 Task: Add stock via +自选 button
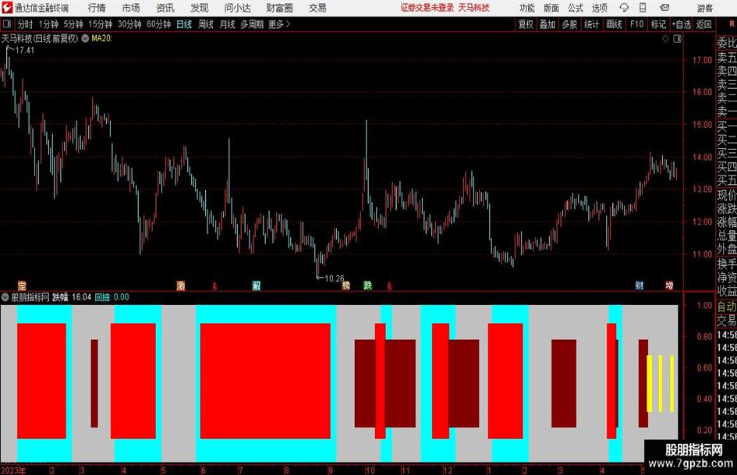pyautogui.click(x=681, y=24)
